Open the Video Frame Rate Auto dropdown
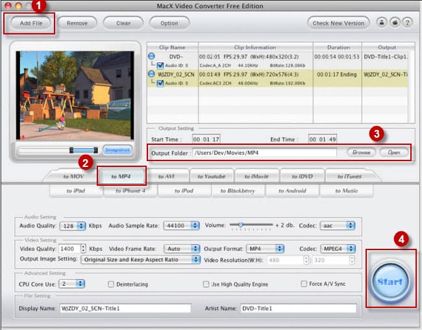The image size is (422, 330). coord(182,249)
